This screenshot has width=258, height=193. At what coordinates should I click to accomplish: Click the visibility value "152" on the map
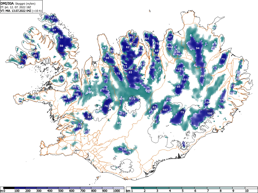pos(61,78)
